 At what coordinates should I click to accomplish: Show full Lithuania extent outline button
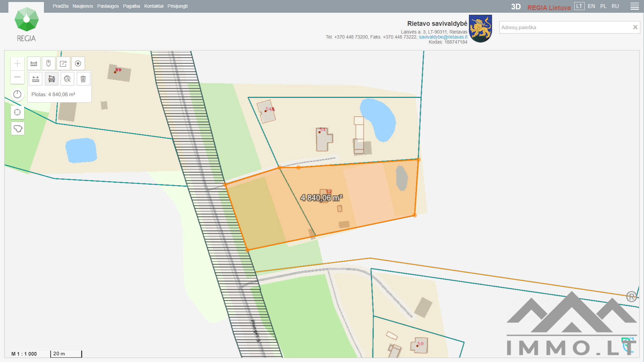click(x=18, y=128)
